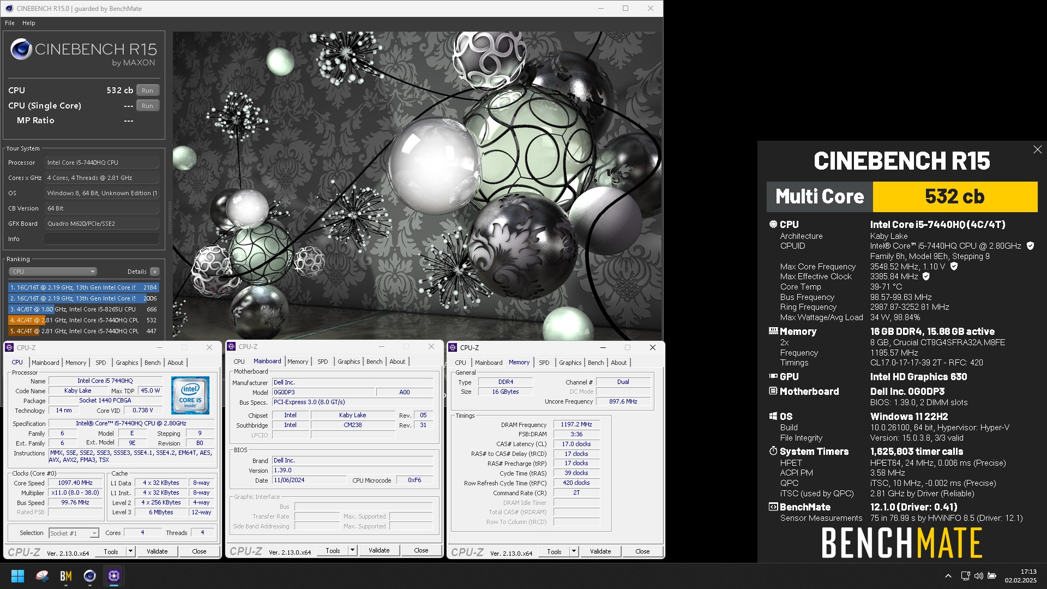Open the ranking CPU dropdown

[x=53, y=272]
